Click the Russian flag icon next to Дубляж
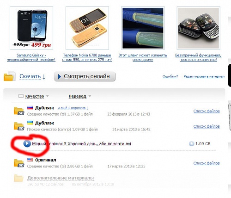Image resolution: width=231 pixels, height=198 pixels. pyautogui.click(x=30, y=108)
